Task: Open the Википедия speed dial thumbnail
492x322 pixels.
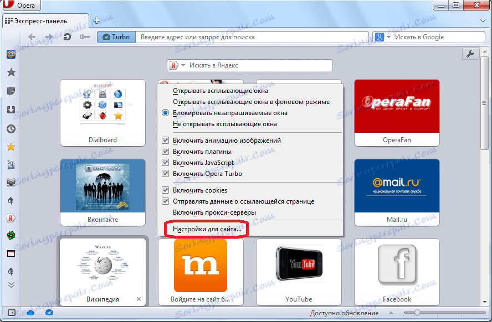Action: click(x=102, y=272)
